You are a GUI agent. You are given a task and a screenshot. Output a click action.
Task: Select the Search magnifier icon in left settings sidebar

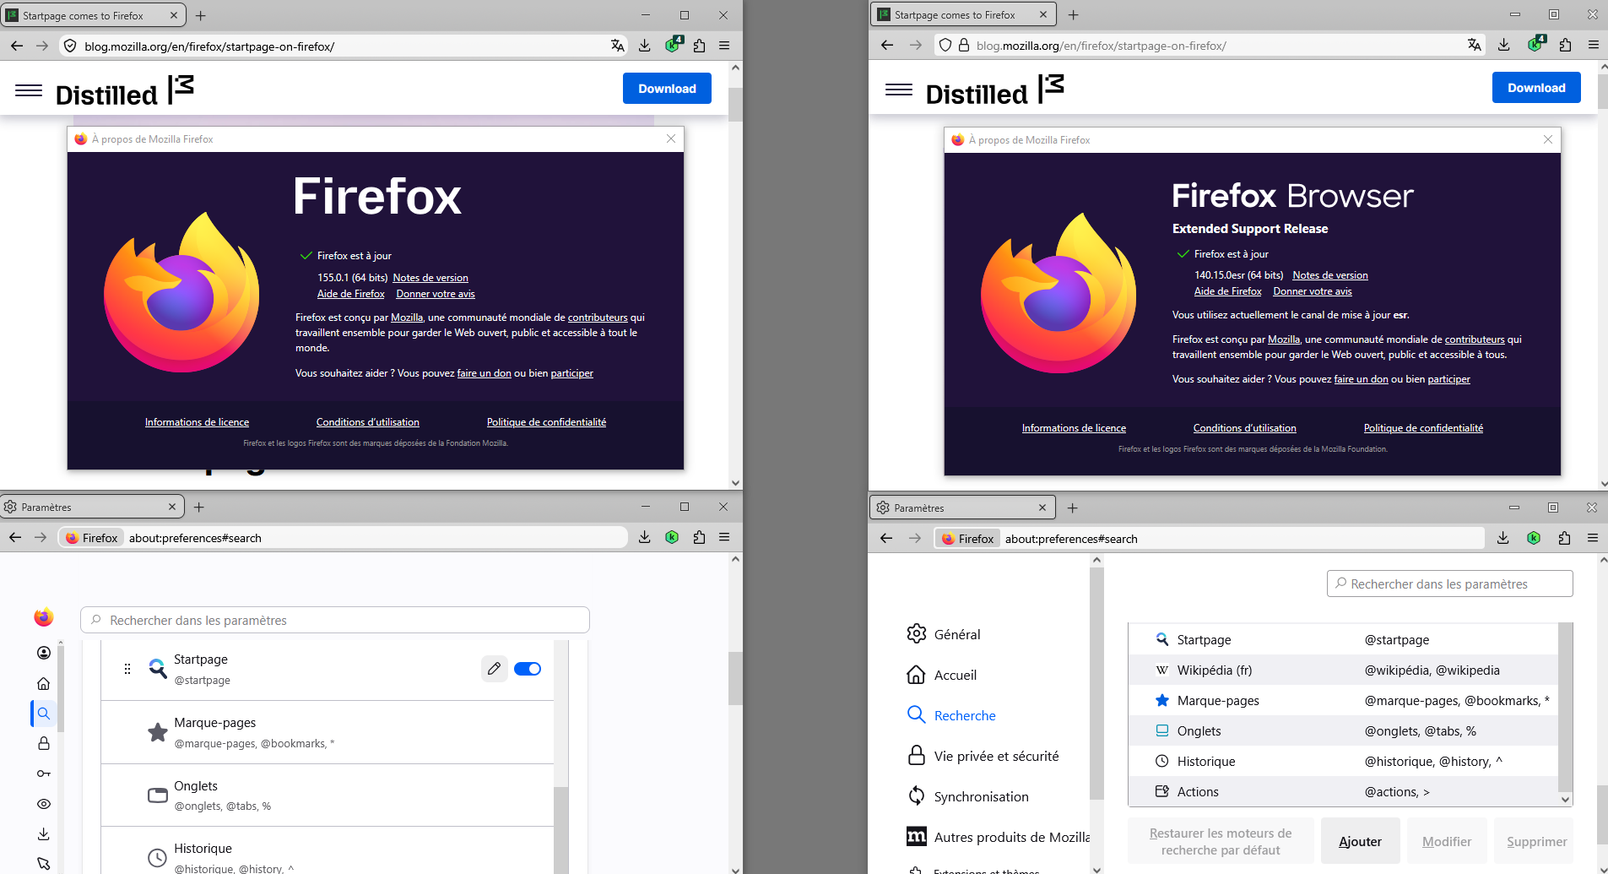tap(44, 714)
